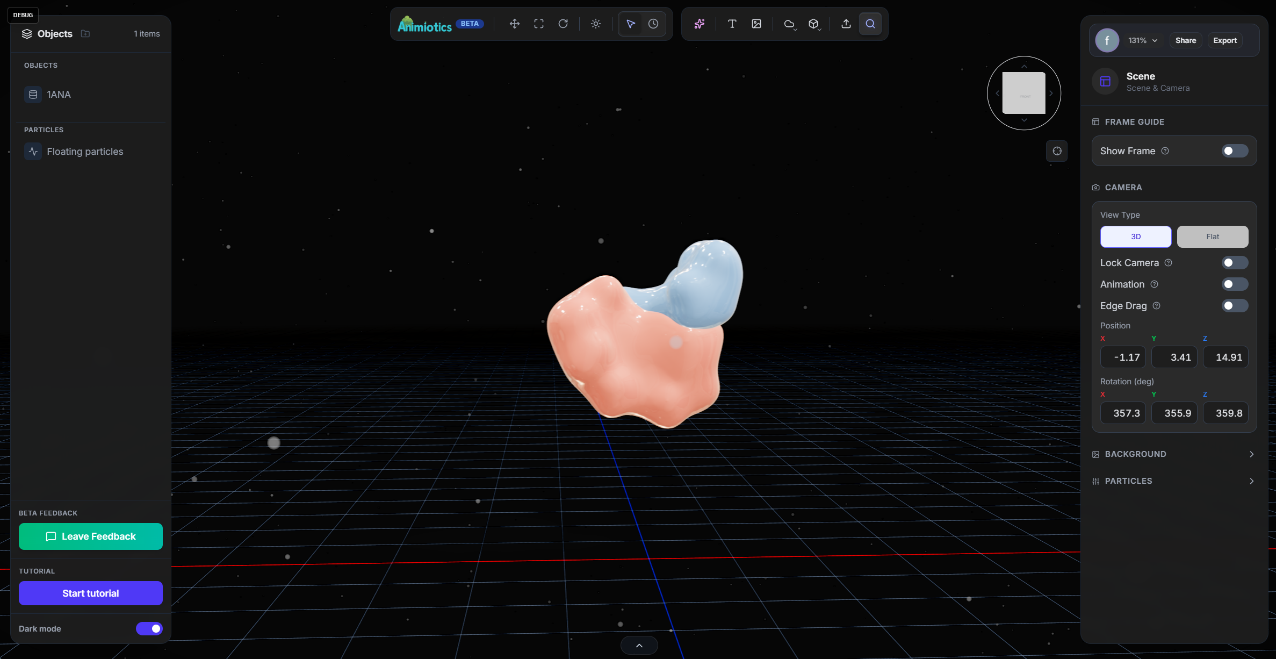Viewport: 1276px width, 659px height.
Task: Click the search icon in the toolbar
Action: tap(870, 24)
